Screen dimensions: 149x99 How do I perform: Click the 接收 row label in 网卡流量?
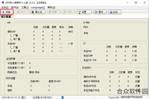point(10,90)
